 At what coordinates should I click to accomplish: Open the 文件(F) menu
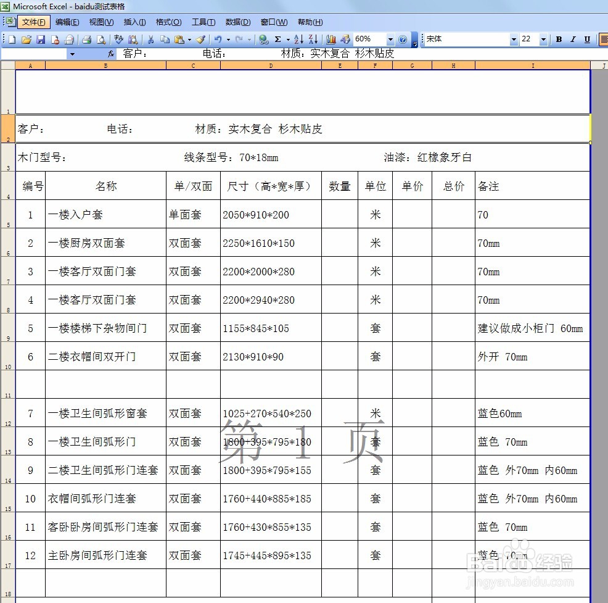pos(34,22)
